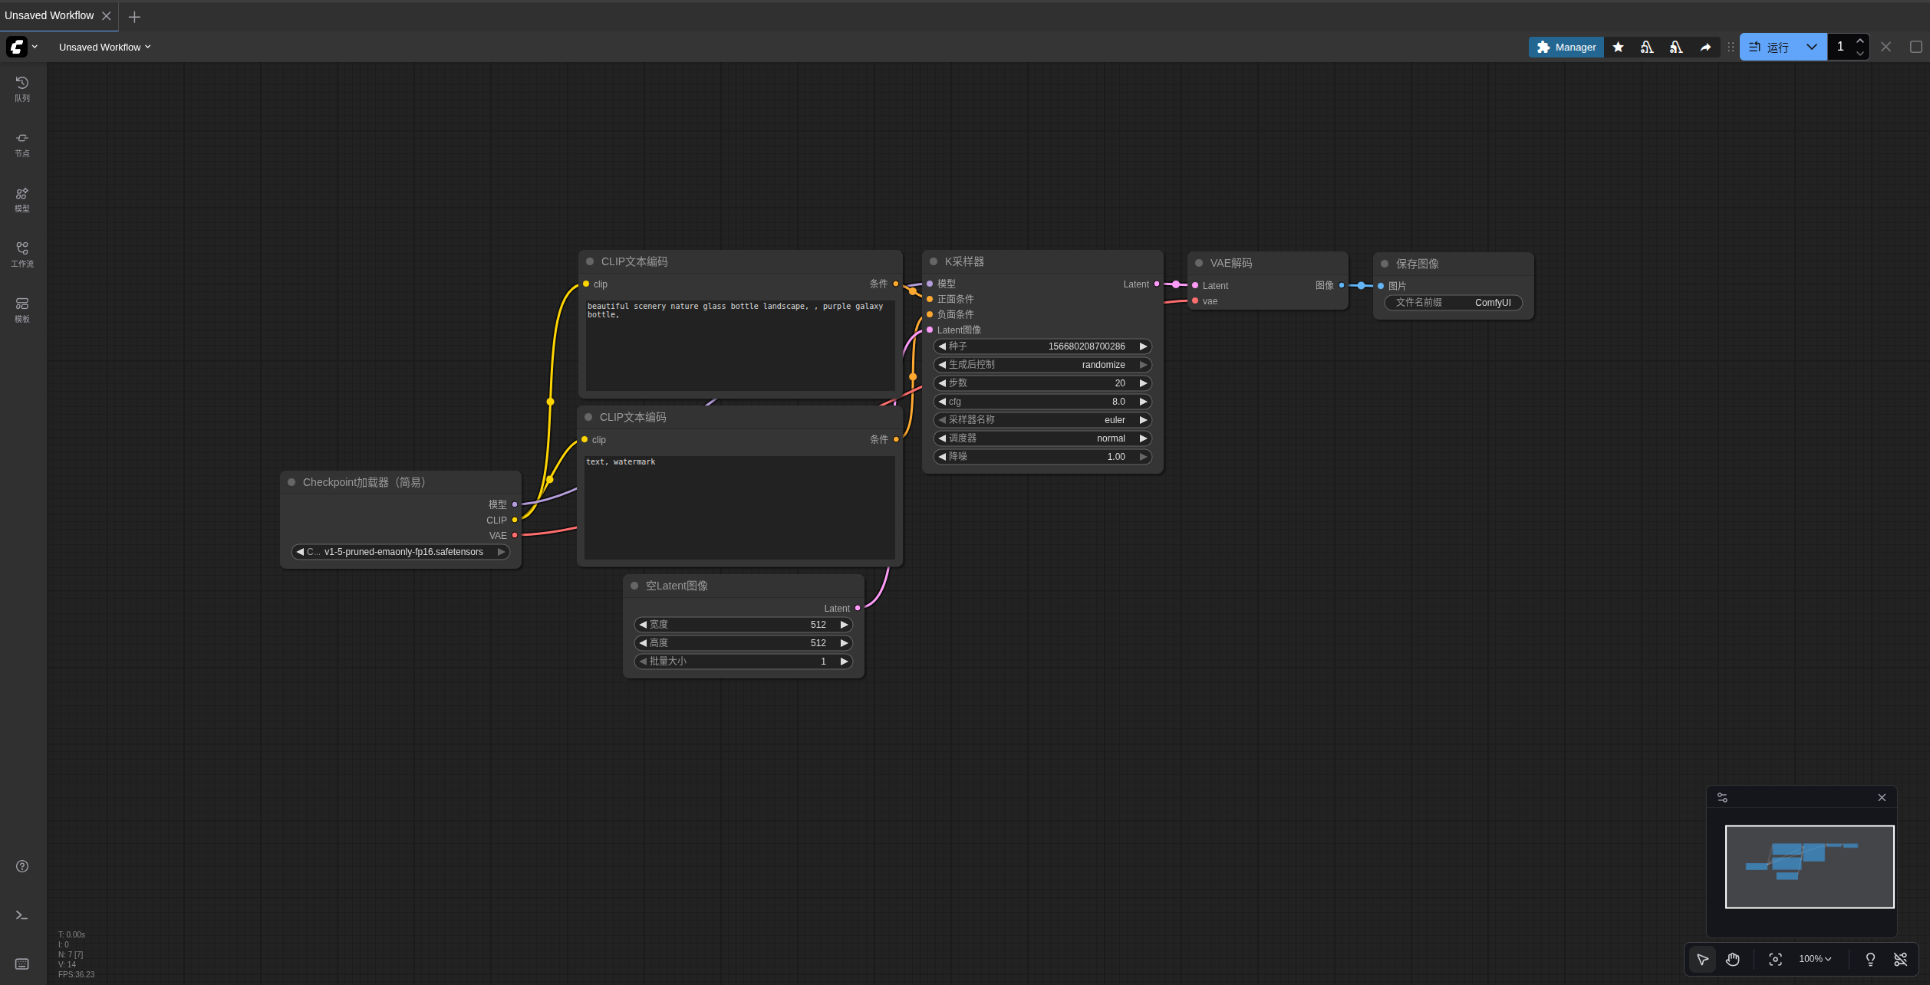The height and width of the screenshot is (985, 1930).
Task: Click the 运行 run button
Action: (1770, 47)
